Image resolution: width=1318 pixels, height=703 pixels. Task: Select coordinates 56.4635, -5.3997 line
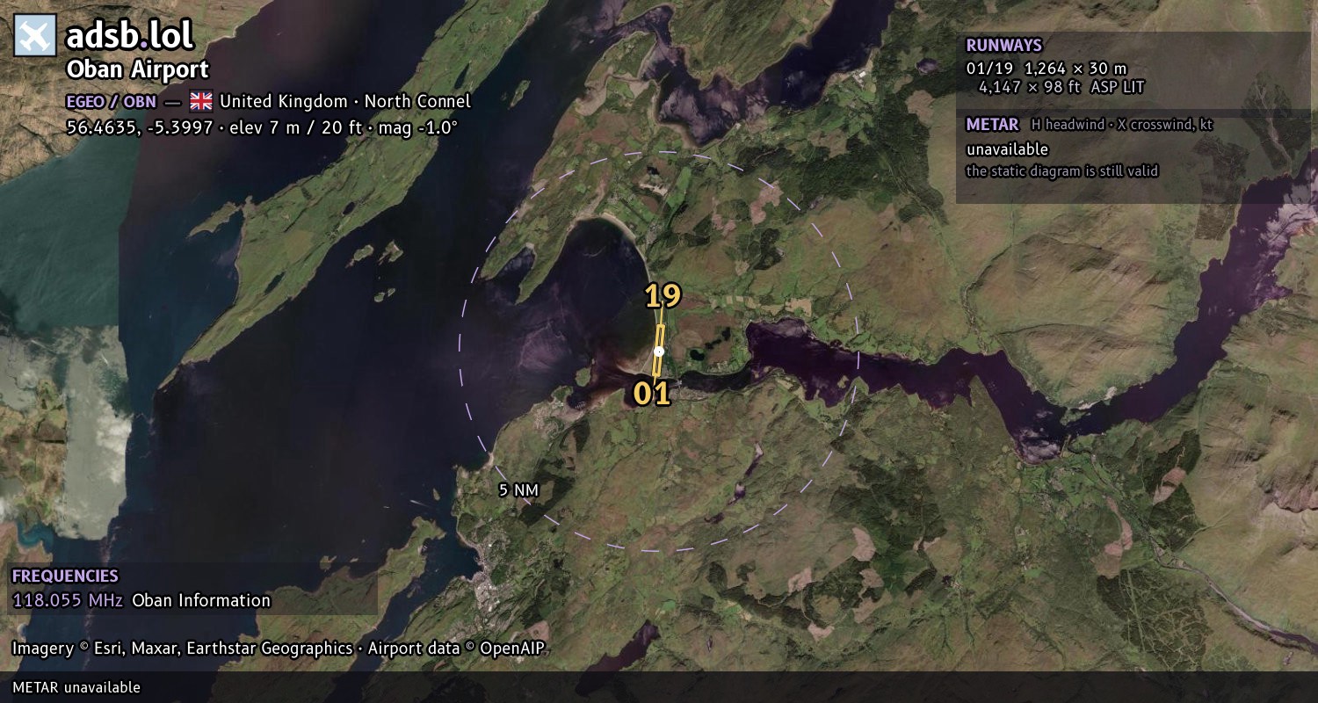tap(262, 127)
